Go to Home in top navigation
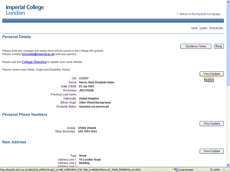230x172 pixels. click(194, 28)
